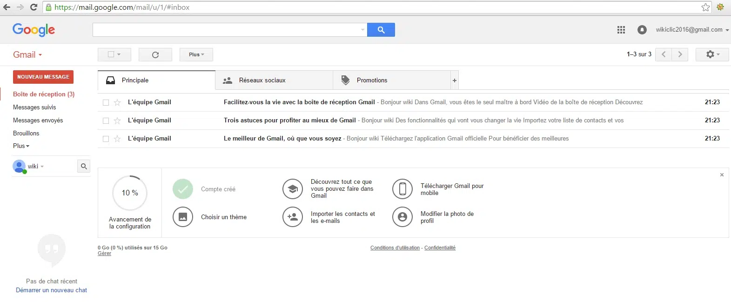Bookmark this page with the star icon
The width and height of the screenshot is (731, 302).
click(706, 7)
